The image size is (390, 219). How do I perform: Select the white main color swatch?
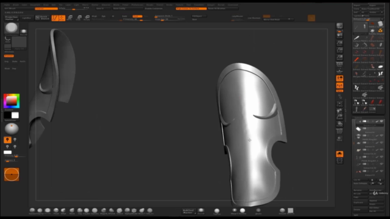pos(15,115)
